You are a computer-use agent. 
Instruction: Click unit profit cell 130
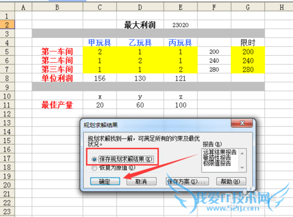click(140, 79)
